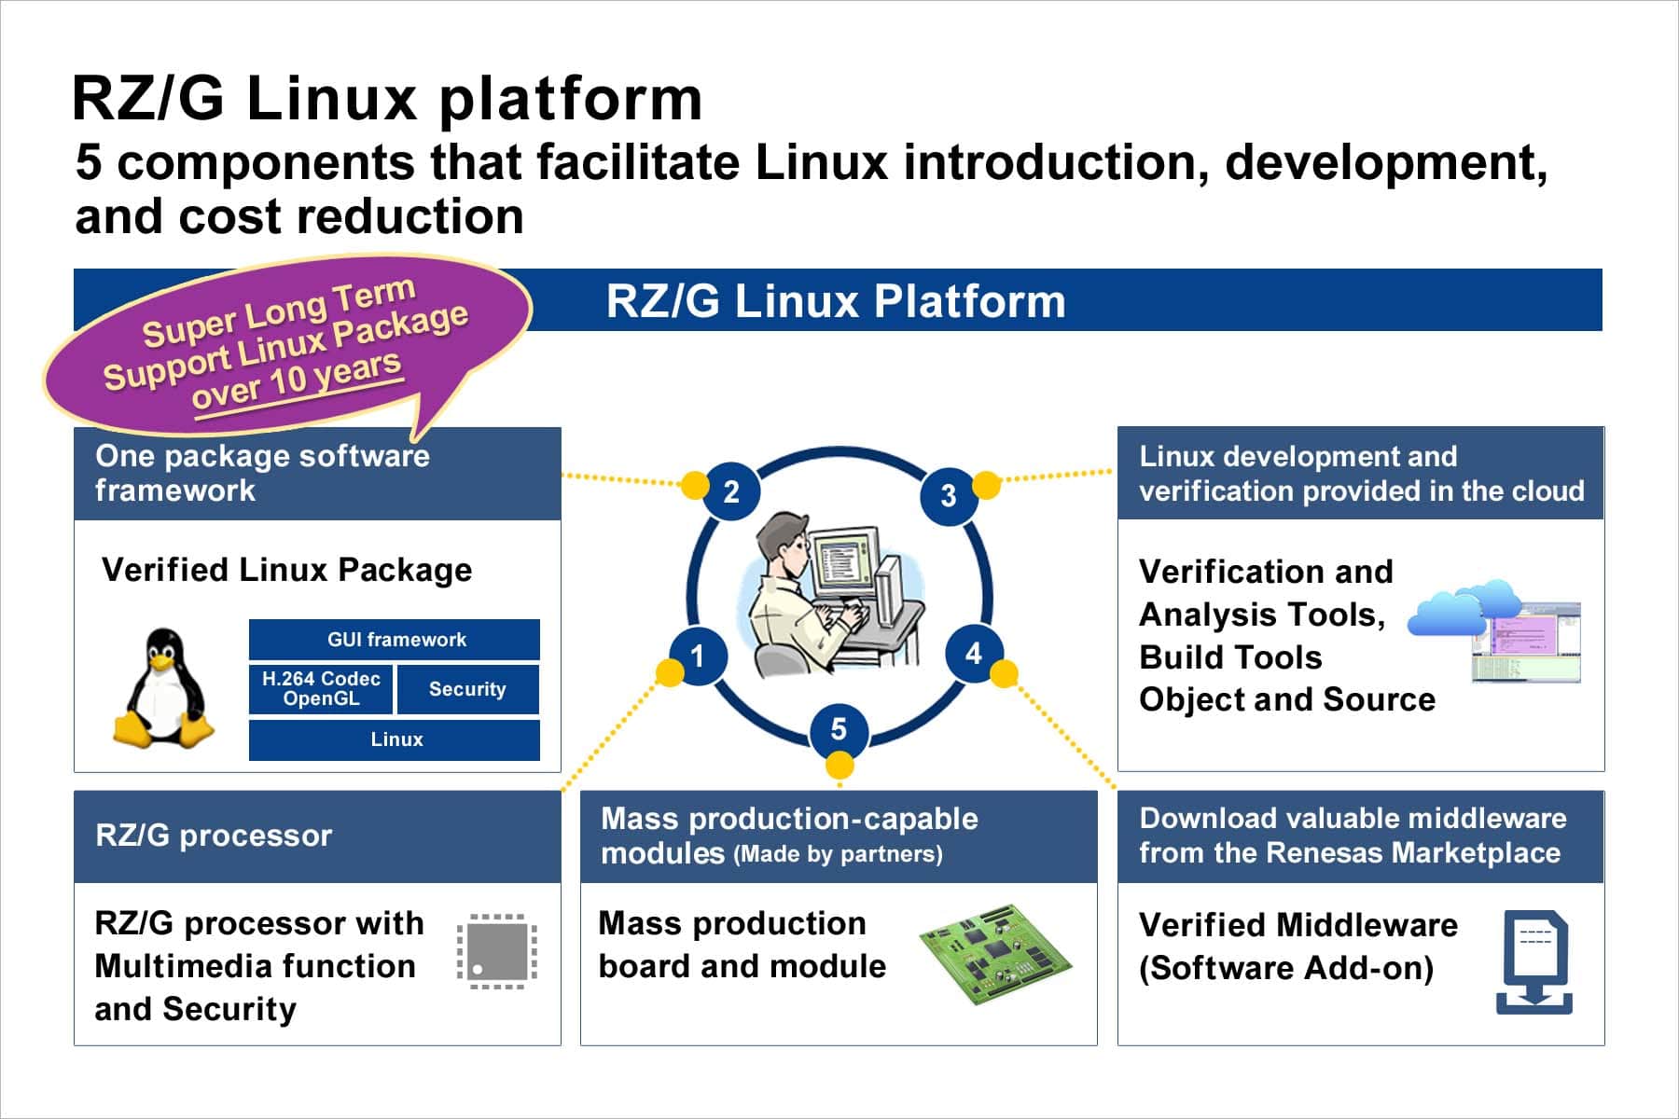1679x1119 pixels.
Task: Click the Linux block in the stack
Action: click(x=395, y=739)
